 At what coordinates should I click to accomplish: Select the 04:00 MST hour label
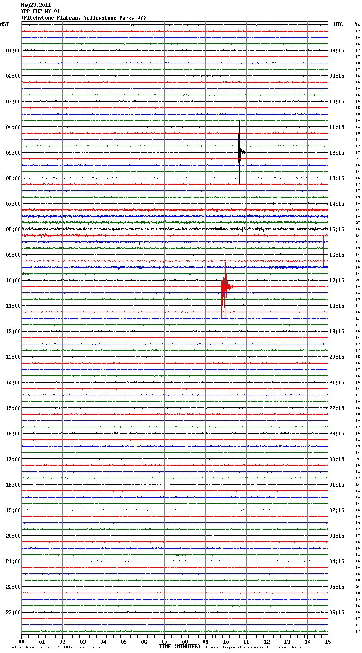13,127
